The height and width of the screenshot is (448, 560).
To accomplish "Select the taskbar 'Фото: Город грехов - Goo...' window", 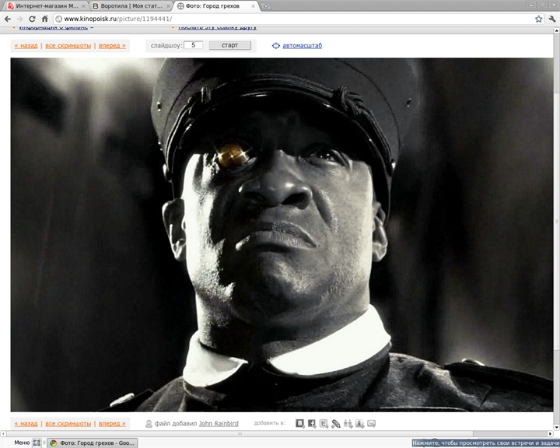I will [x=92, y=443].
